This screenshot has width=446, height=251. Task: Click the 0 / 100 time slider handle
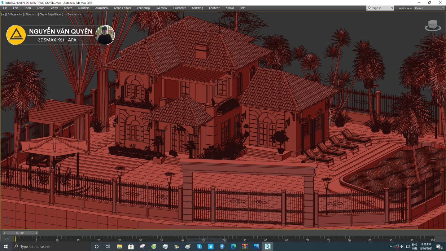tap(20, 233)
